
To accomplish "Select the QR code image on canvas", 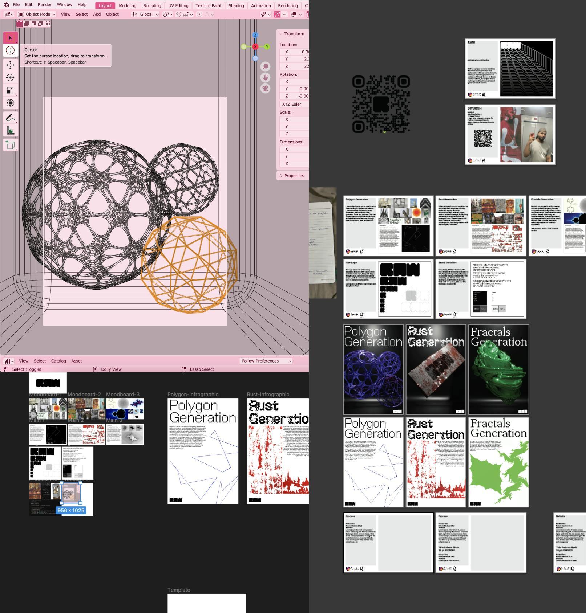I will pos(381,104).
